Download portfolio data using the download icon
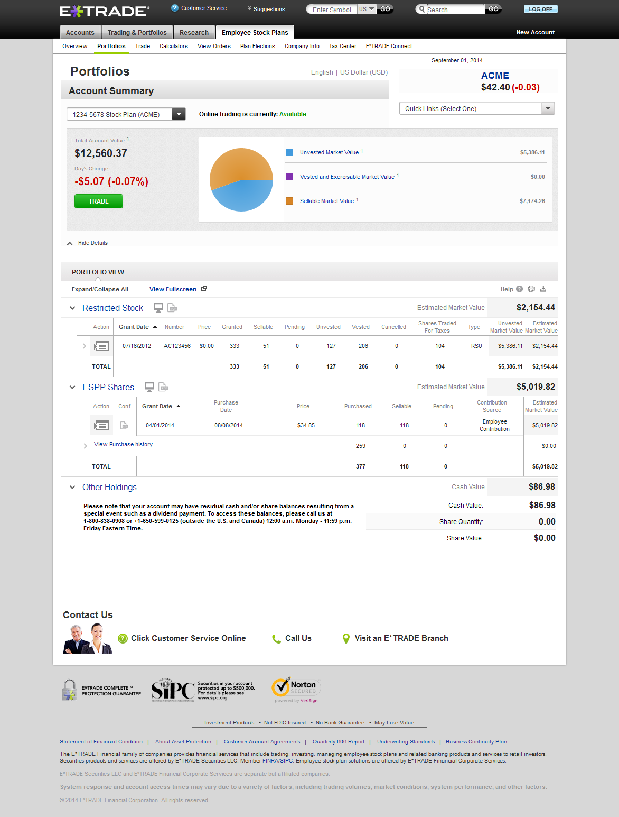 [543, 289]
